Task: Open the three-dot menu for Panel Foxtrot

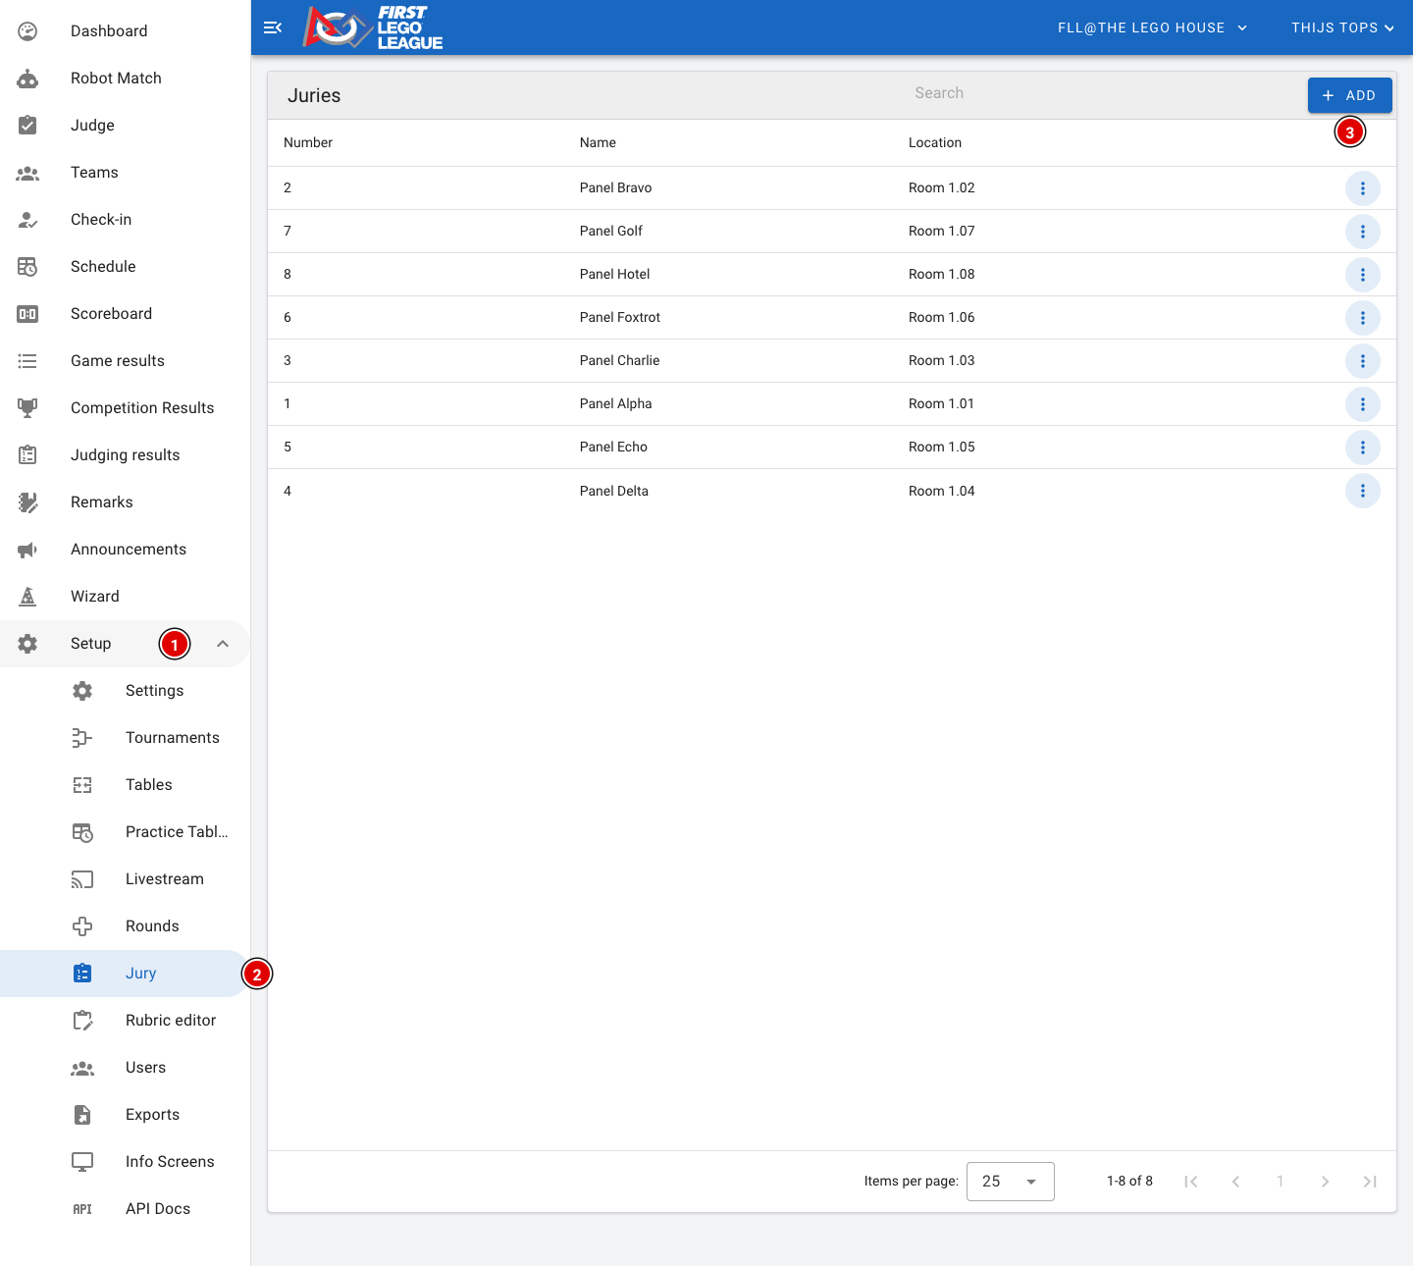Action: pos(1362,318)
